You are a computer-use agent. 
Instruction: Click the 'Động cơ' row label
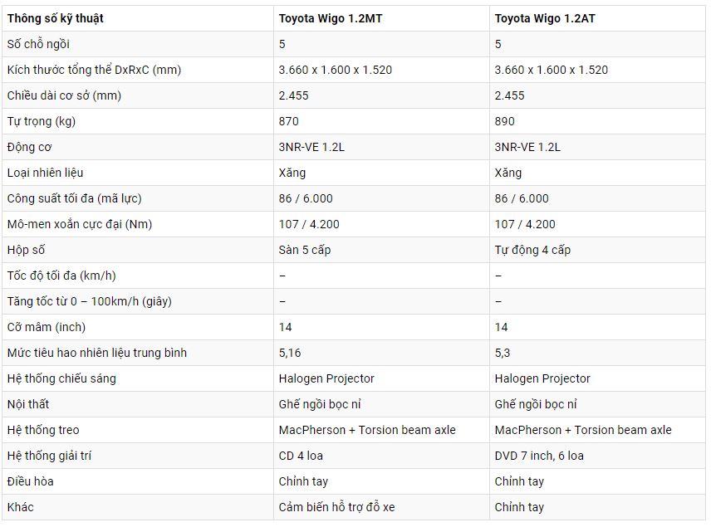pyautogui.click(x=29, y=147)
